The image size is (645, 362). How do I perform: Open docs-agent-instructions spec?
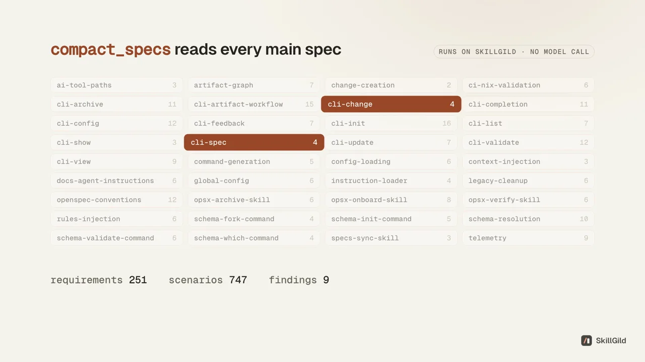tap(116, 180)
